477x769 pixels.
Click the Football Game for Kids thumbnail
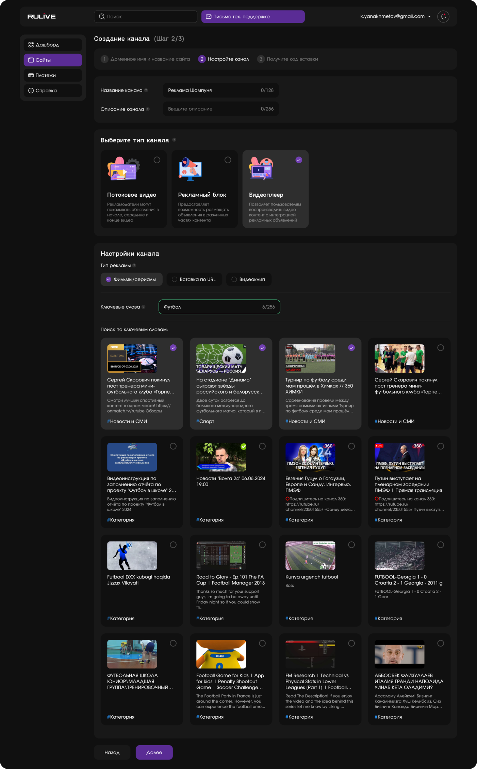tap(221, 654)
